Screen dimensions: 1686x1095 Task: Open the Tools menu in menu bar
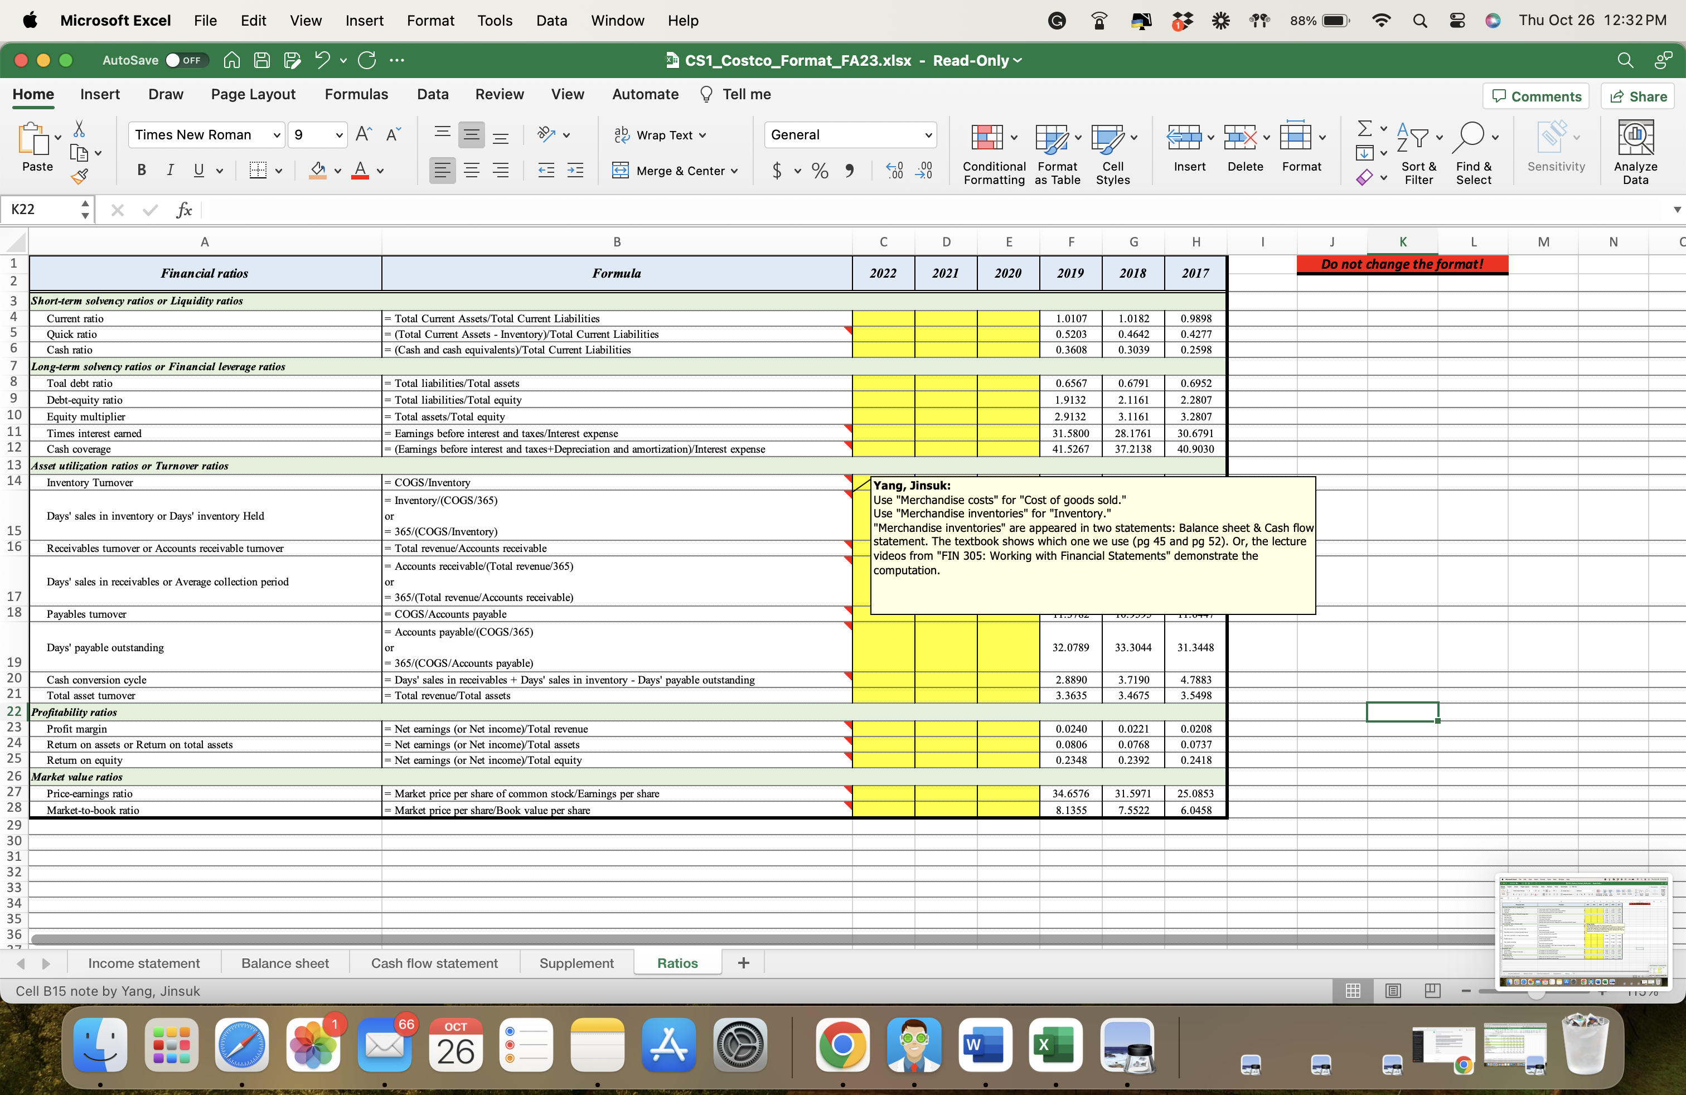click(495, 21)
